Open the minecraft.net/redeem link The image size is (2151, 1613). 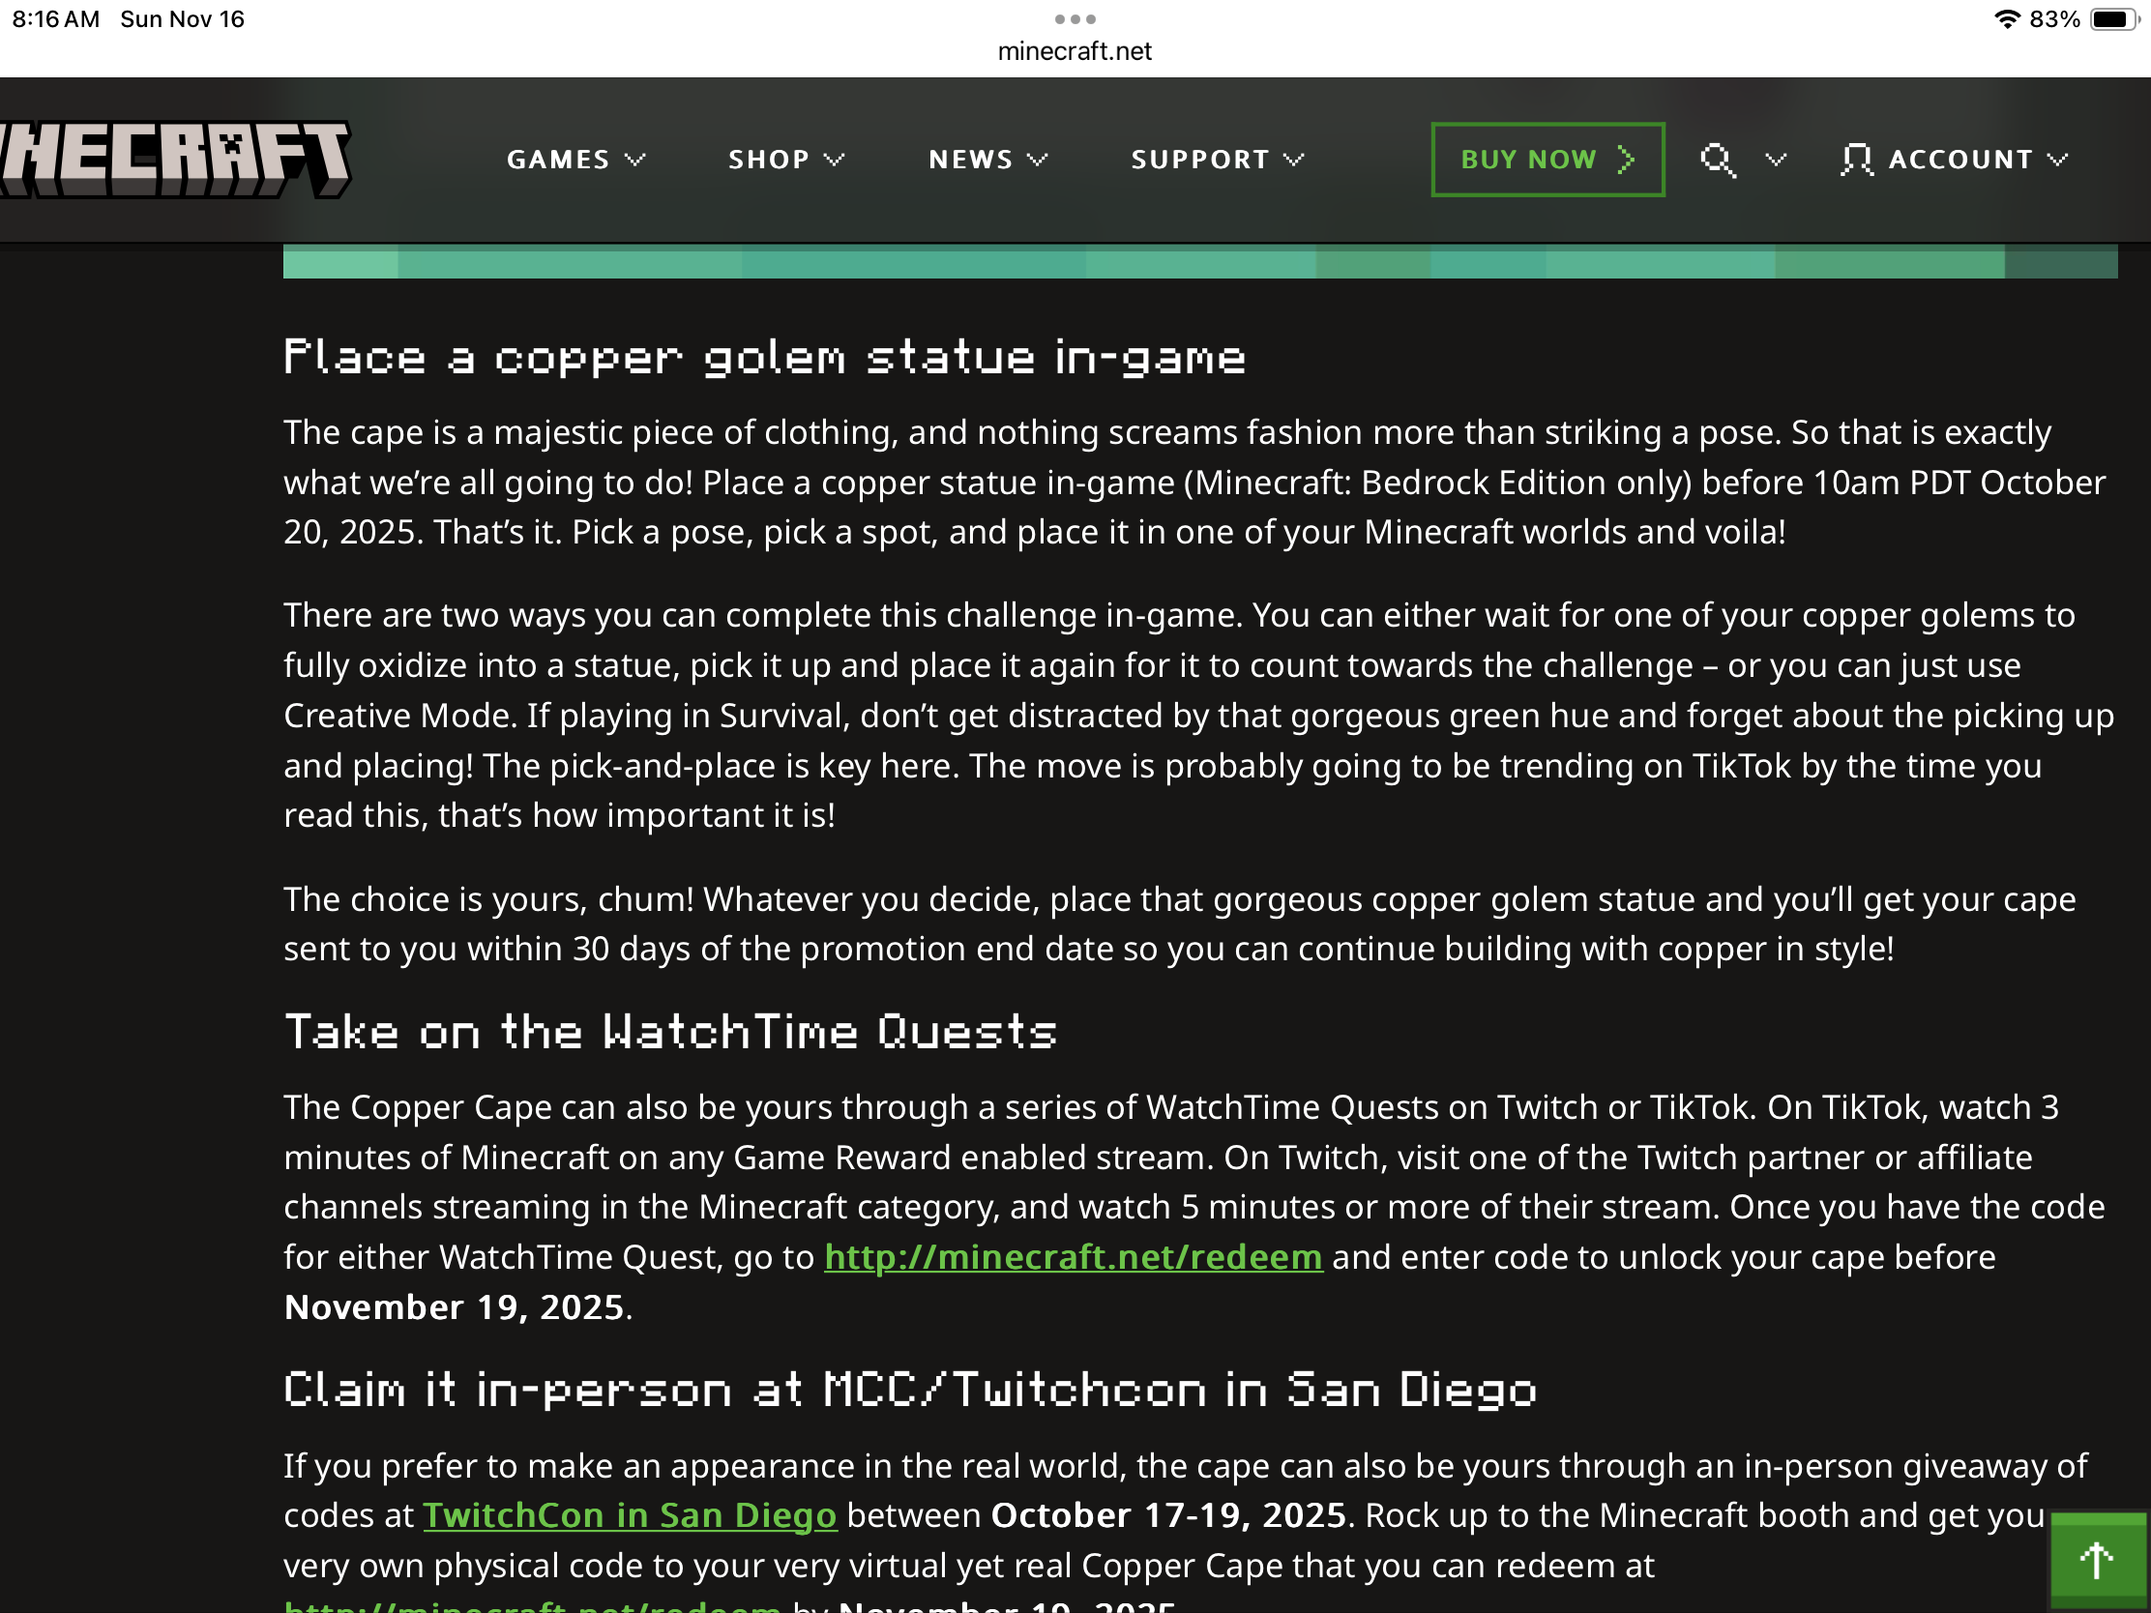point(1073,1257)
